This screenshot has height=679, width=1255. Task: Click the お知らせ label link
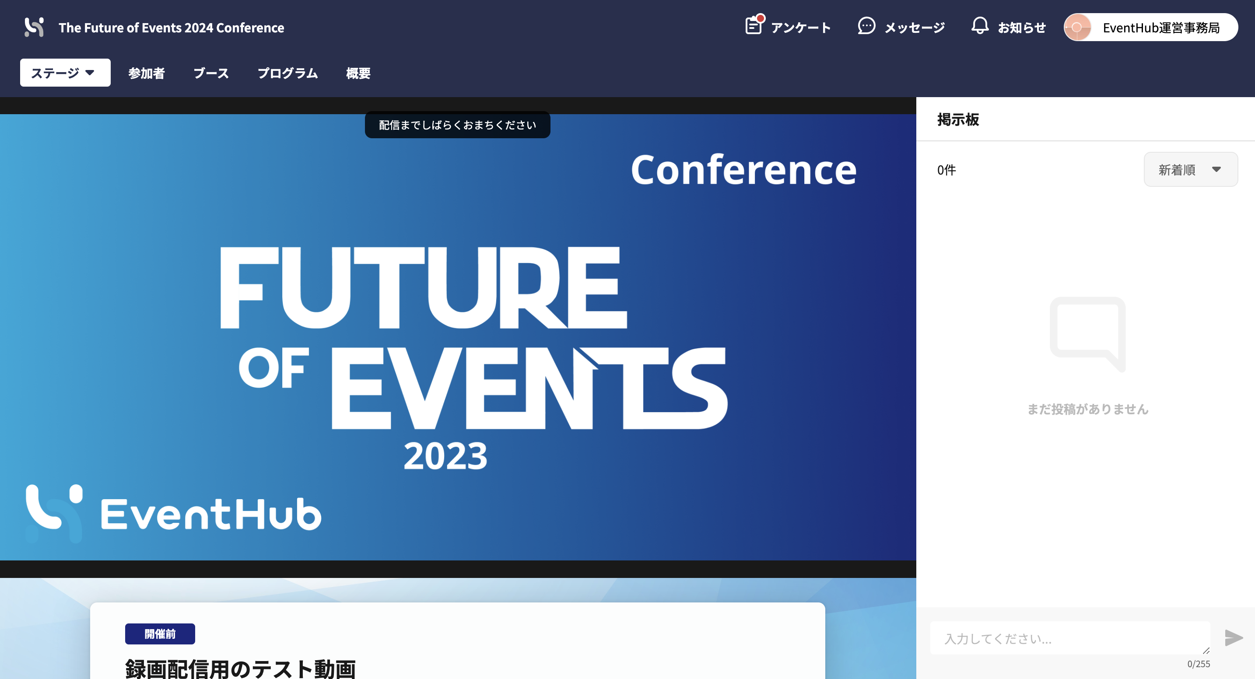[1022, 28]
